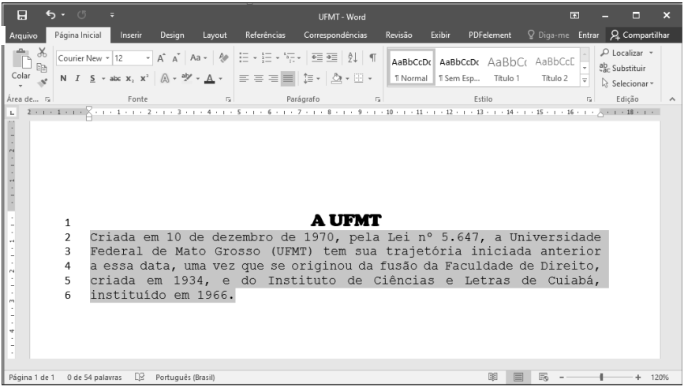
Task: Toggle strikethrough formatting
Action: pos(115,79)
